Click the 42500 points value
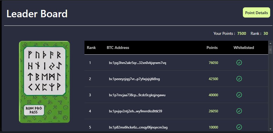The width and height of the screenshot is (273, 133). click(x=213, y=79)
